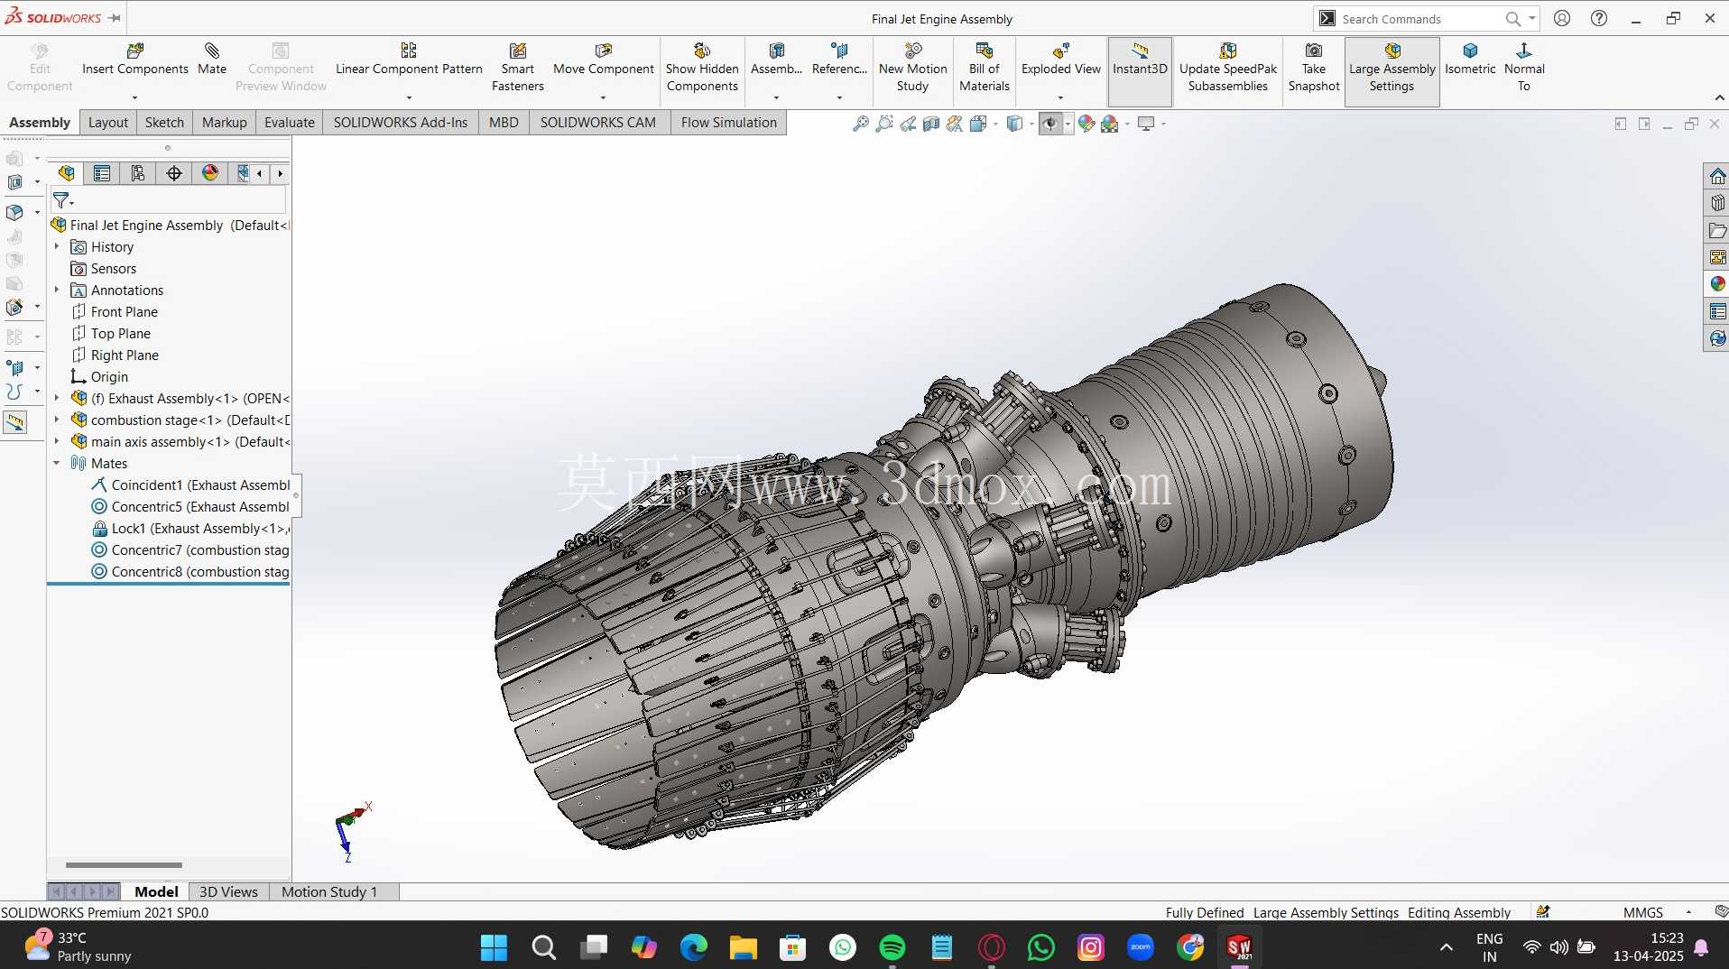The width and height of the screenshot is (1729, 969).
Task: Open Appearances icon in the task pane
Action: [x=1717, y=284]
